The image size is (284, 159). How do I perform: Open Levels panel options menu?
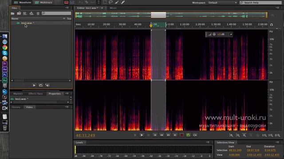pos(208,142)
